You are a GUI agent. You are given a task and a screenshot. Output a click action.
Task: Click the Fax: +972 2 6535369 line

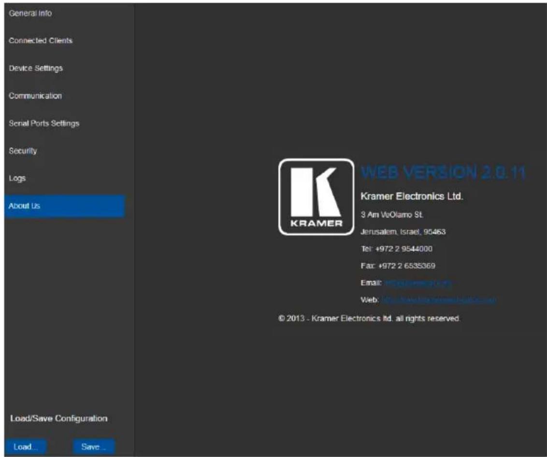pyautogui.click(x=398, y=266)
